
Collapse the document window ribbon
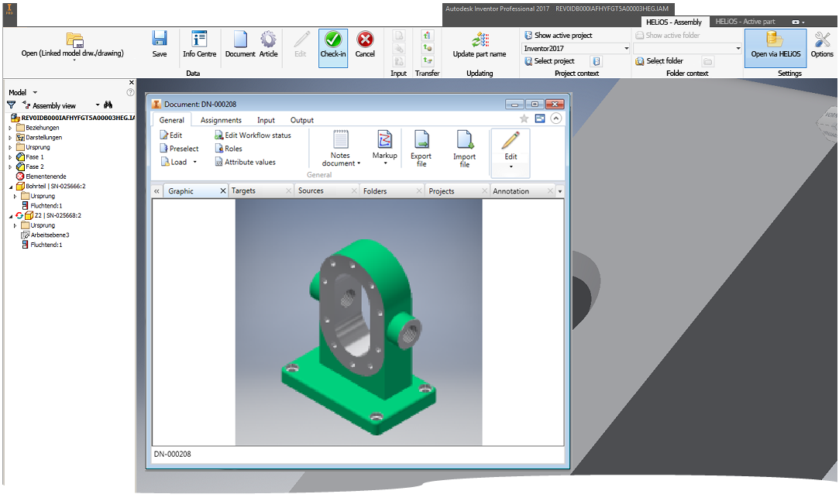point(555,118)
